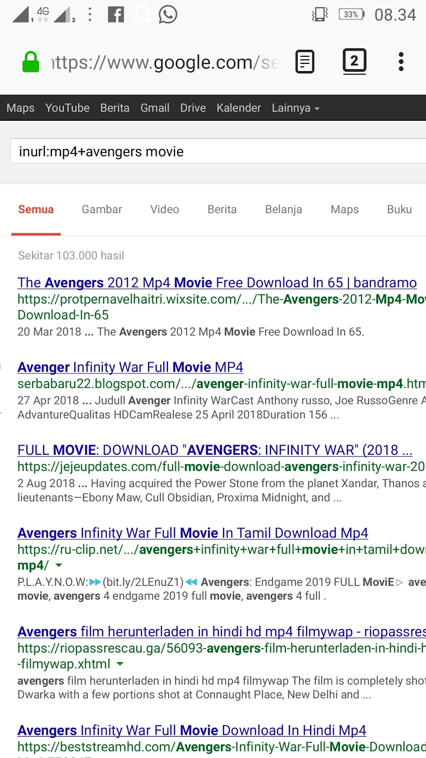Screen dimensions: 426x758
Task: Open Drive from the top bar
Action: pyautogui.click(x=193, y=108)
